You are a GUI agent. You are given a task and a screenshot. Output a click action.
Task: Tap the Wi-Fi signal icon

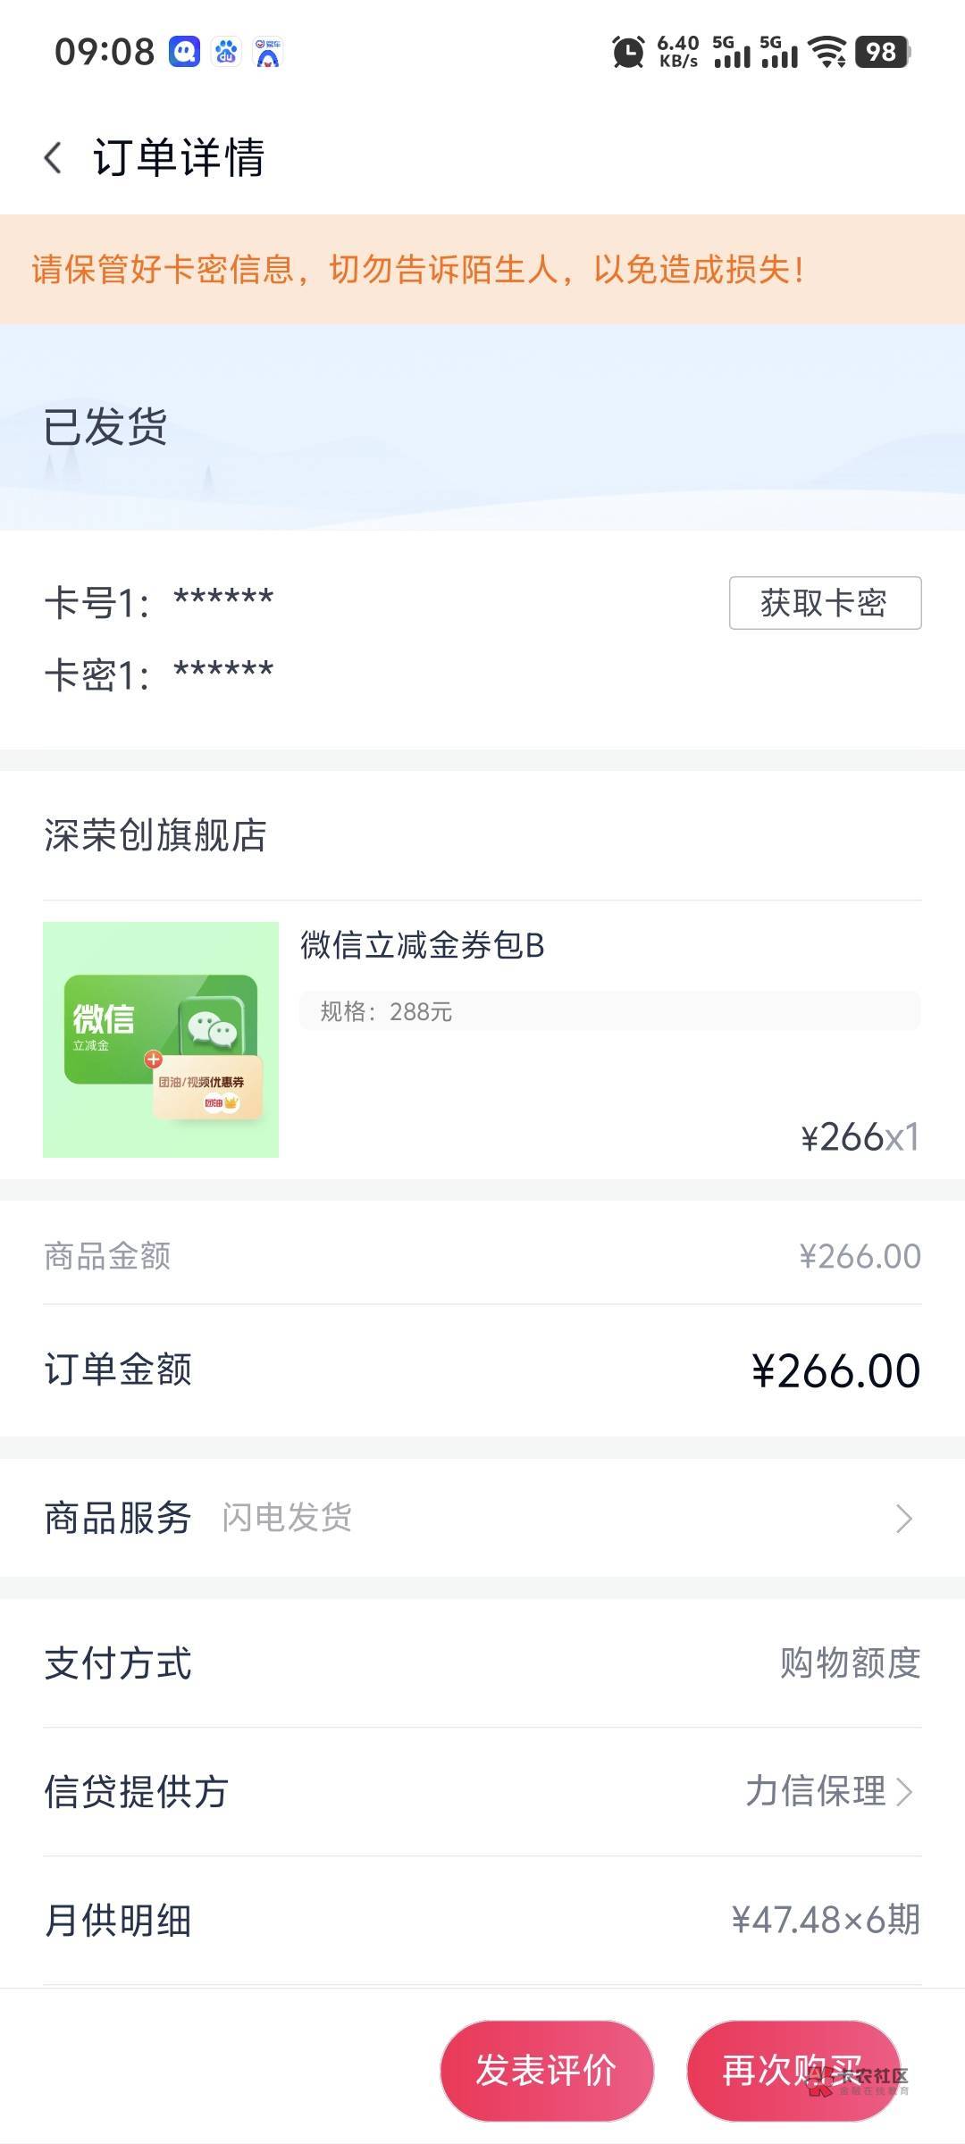827,52
